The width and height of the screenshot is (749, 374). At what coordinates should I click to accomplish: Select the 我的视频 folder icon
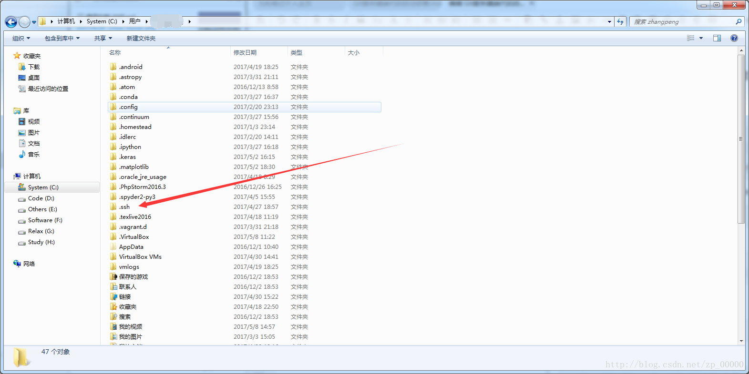113,326
